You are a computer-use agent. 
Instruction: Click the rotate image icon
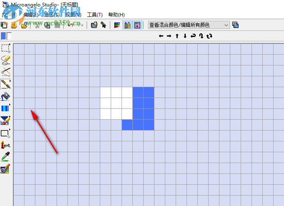pyautogui.click(x=209, y=36)
